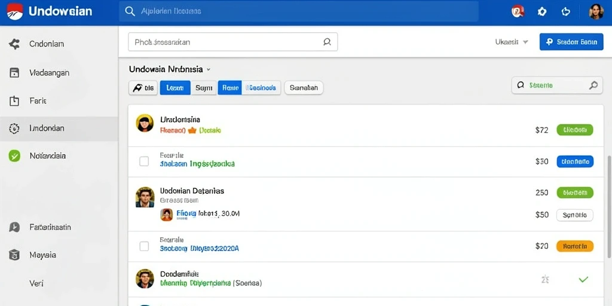Open the Mayaia sidebar item
612x306 pixels.
coord(59,255)
